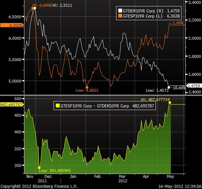Click the white Low 1.4572 marker dot

point(169,88)
